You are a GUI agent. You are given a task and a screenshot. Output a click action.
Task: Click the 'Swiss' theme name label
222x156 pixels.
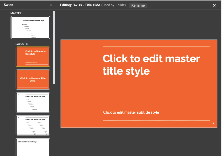8,5
